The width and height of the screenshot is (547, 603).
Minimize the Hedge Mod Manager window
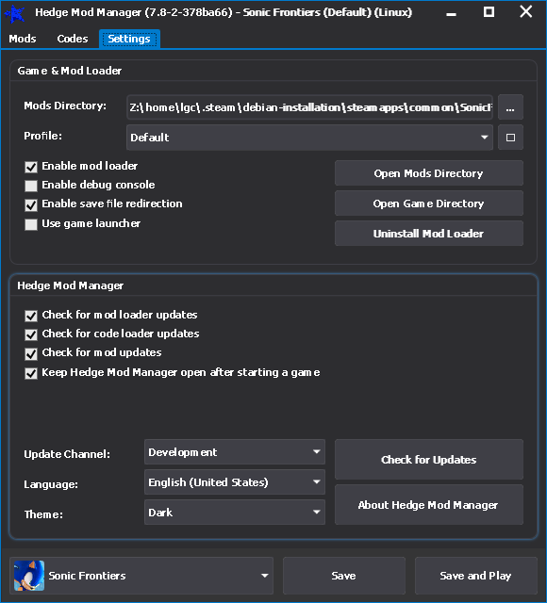coord(452,13)
